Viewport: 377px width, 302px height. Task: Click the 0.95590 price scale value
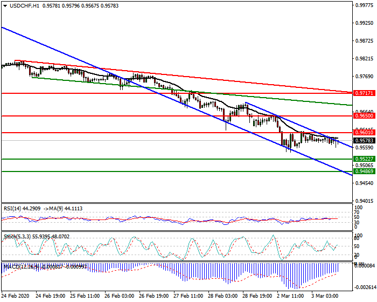pos(365,148)
